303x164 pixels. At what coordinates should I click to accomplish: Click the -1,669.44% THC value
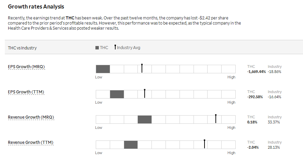(256, 72)
